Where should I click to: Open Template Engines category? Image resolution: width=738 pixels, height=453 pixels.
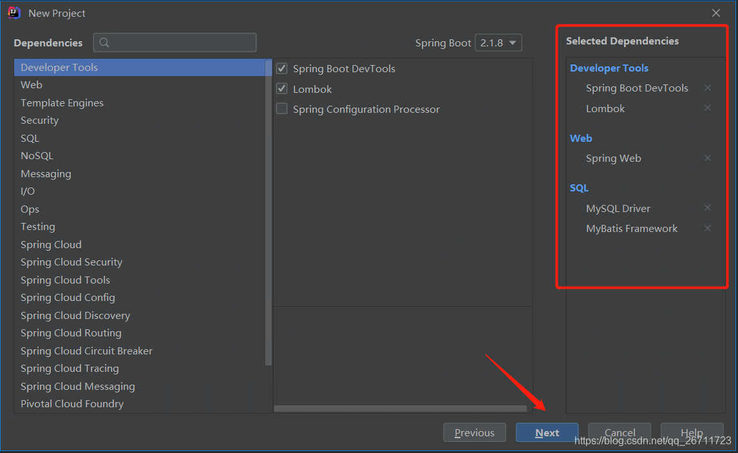(143, 102)
